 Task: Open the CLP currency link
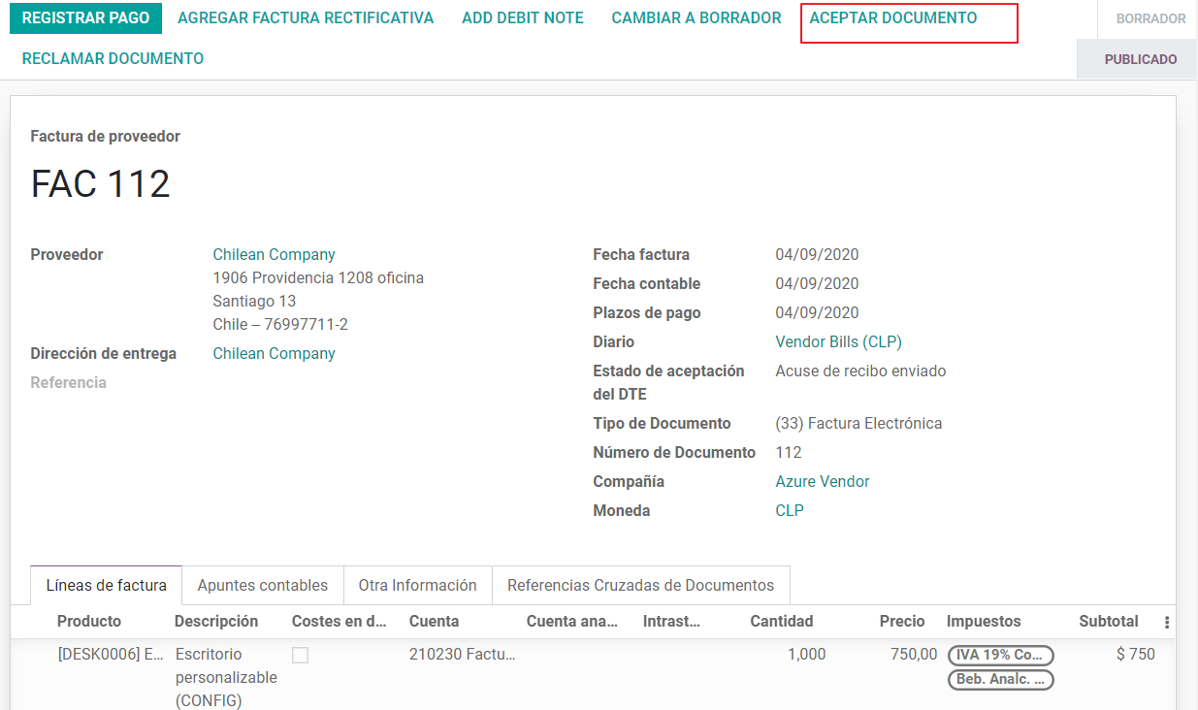[x=789, y=510]
